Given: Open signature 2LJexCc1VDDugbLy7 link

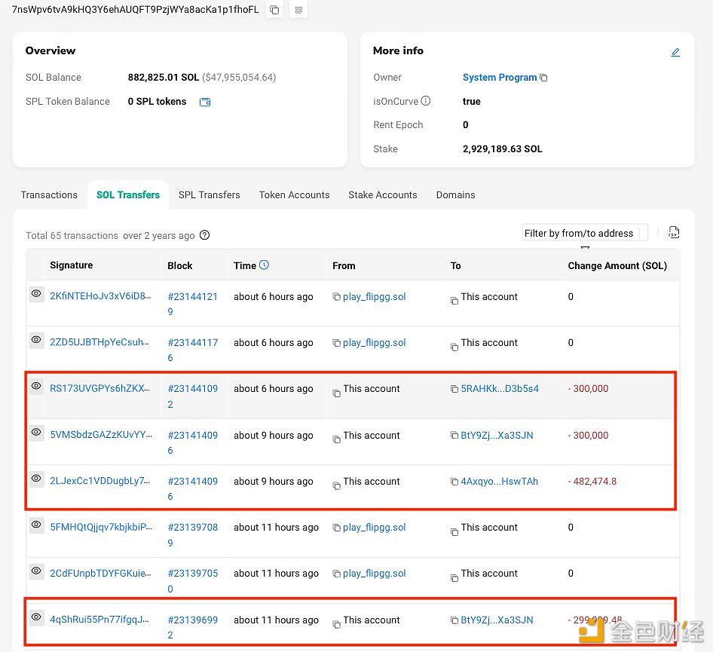Looking at the screenshot, I should (x=99, y=481).
